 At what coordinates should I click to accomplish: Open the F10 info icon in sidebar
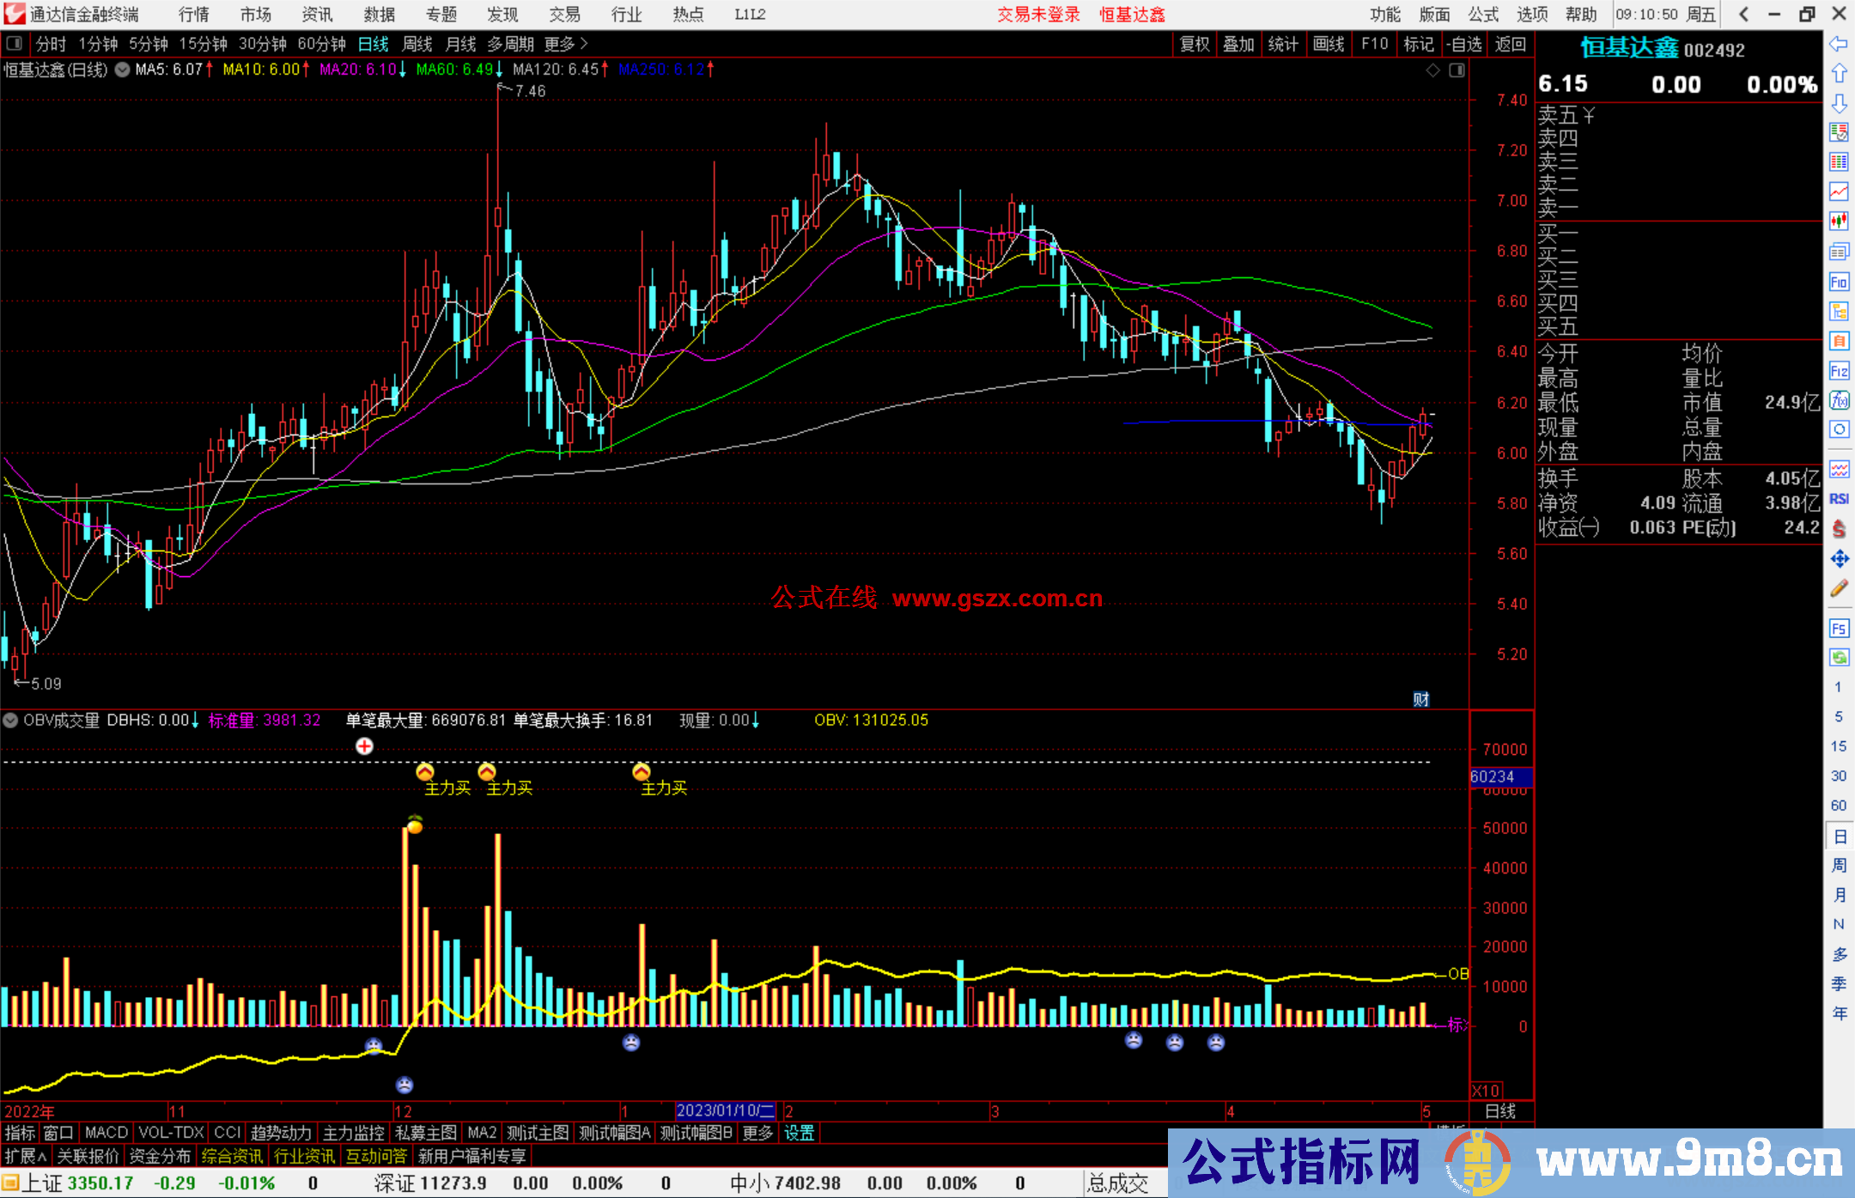pos(1839,282)
